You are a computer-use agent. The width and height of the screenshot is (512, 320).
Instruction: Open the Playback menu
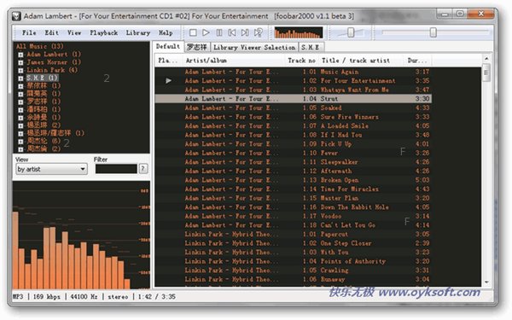pyautogui.click(x=104, y=32)
